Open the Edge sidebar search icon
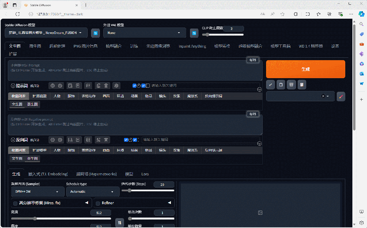The height and width of the screenshot is (228, 367). tap(361, 24)
